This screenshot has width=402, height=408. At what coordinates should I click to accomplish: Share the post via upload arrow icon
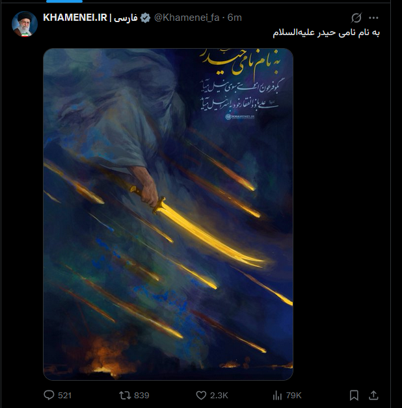(x=373, y=395)
